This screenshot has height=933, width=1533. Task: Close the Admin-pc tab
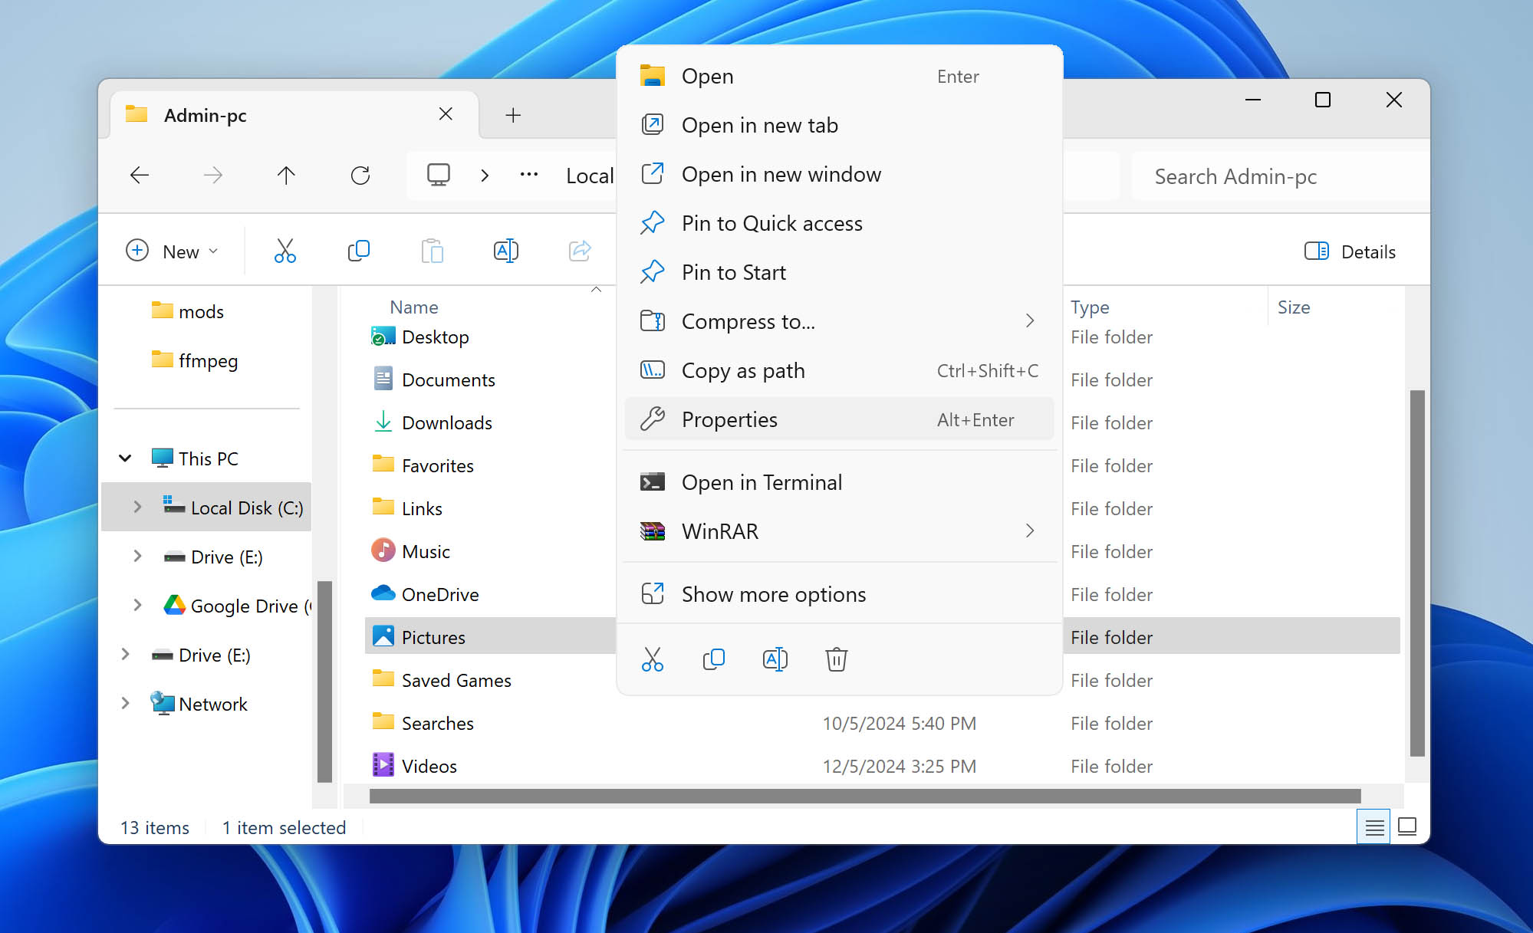click(445, 114)
